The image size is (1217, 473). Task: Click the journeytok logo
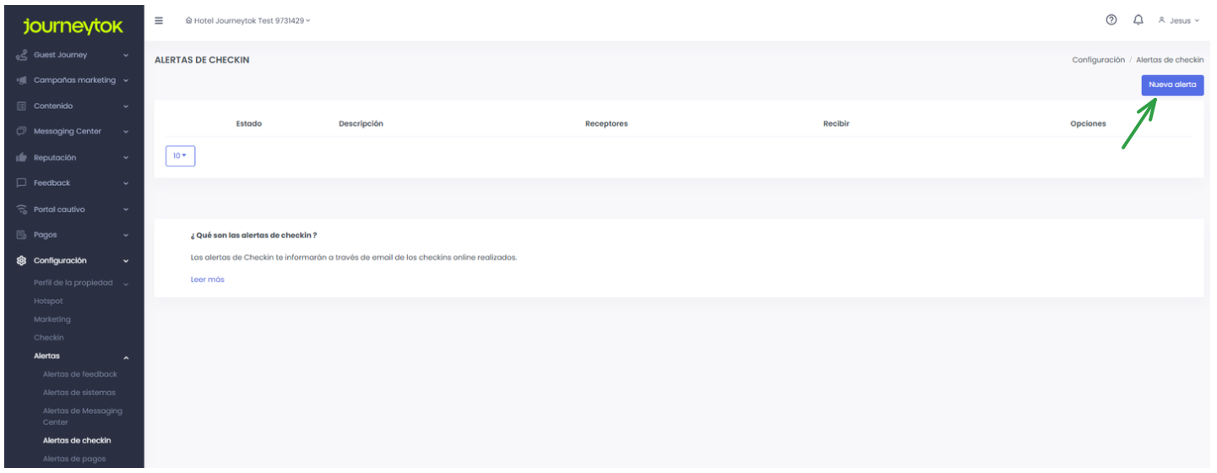pyautogui.click(x=73, y=27)
